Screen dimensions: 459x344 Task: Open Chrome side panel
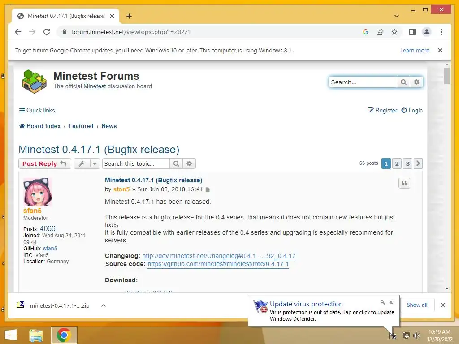pos(412,32)
